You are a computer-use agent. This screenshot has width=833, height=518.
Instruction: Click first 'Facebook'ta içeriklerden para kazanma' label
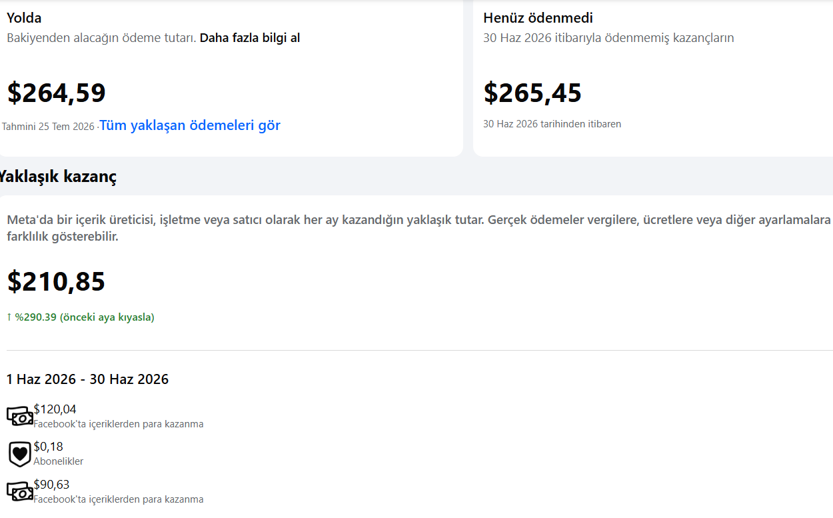[119, 424]
